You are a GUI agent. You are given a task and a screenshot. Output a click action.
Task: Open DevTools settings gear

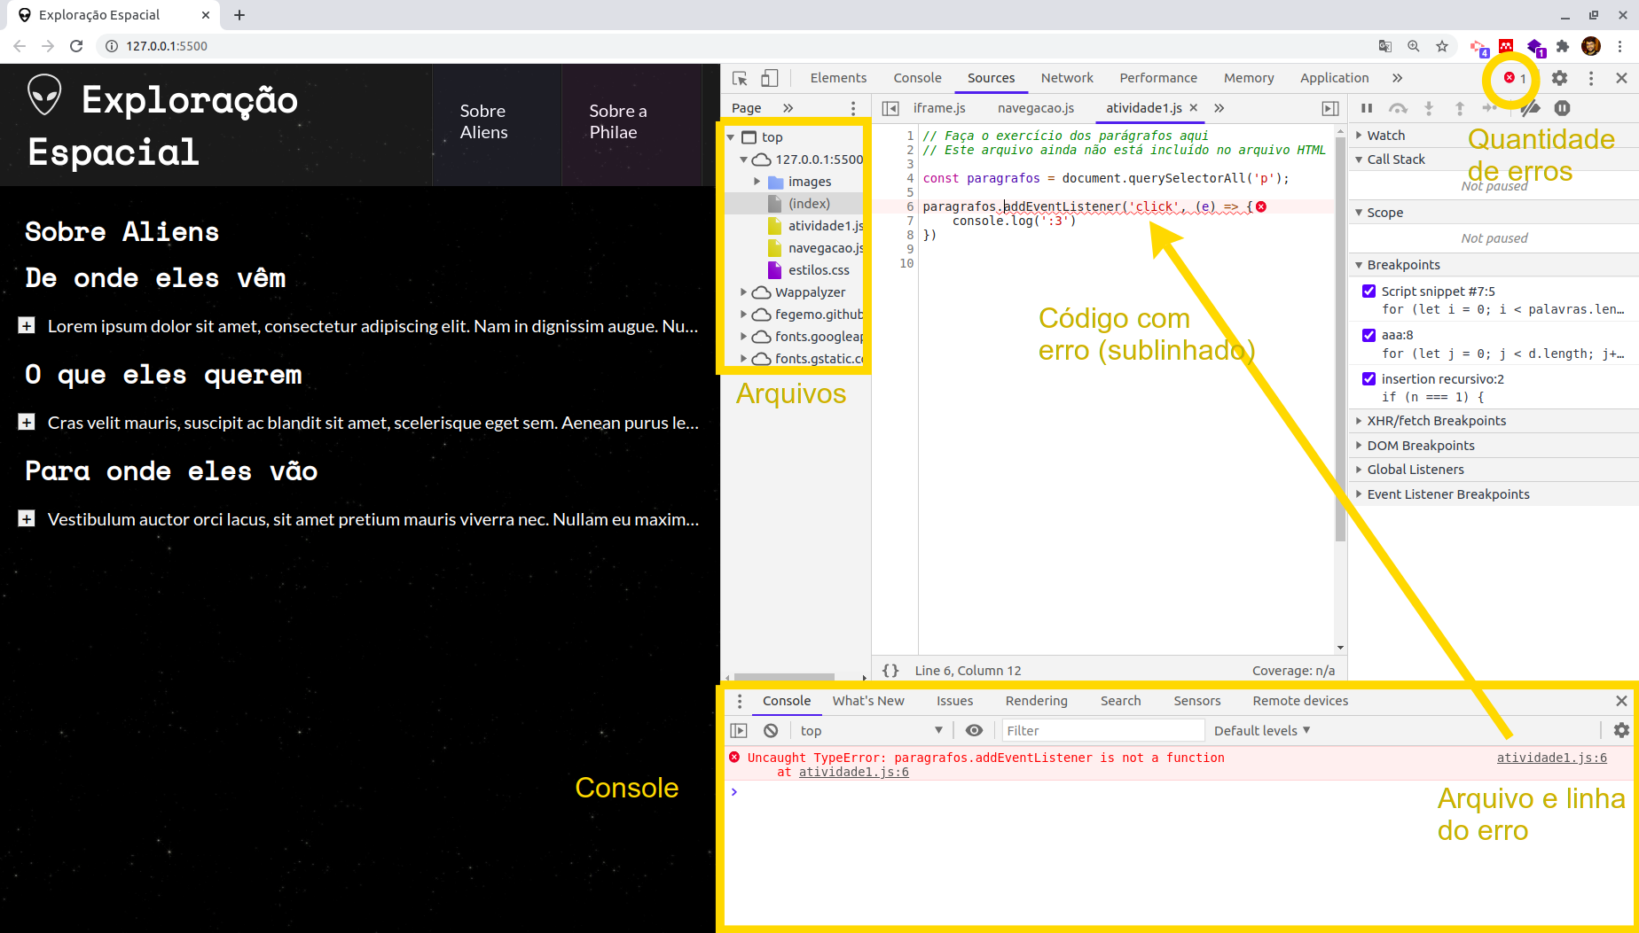[1558, 78]
